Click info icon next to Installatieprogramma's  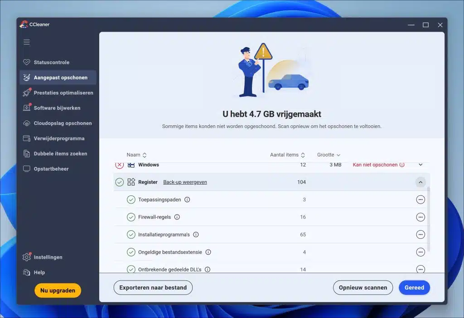coord(196,234)
